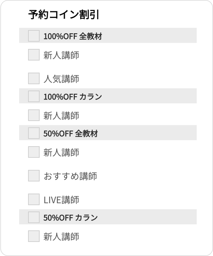This screenshot has height=256, width=213.
Task: Click the 予約コイン割引 heading
Action: (64, 15)
